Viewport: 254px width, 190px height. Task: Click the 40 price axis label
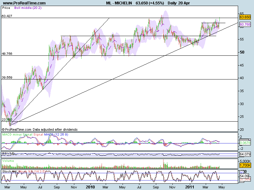coord(242,78)
